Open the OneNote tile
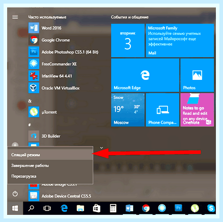The image size is (223, 222). 197,110
